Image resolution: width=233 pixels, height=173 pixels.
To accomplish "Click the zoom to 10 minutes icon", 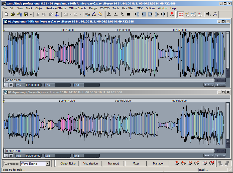I will point(197,163).
